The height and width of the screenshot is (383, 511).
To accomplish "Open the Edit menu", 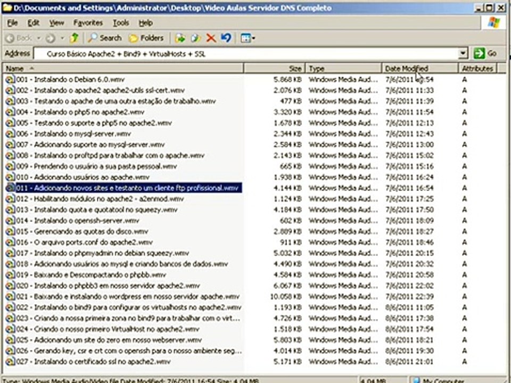I will click(33, 23).
